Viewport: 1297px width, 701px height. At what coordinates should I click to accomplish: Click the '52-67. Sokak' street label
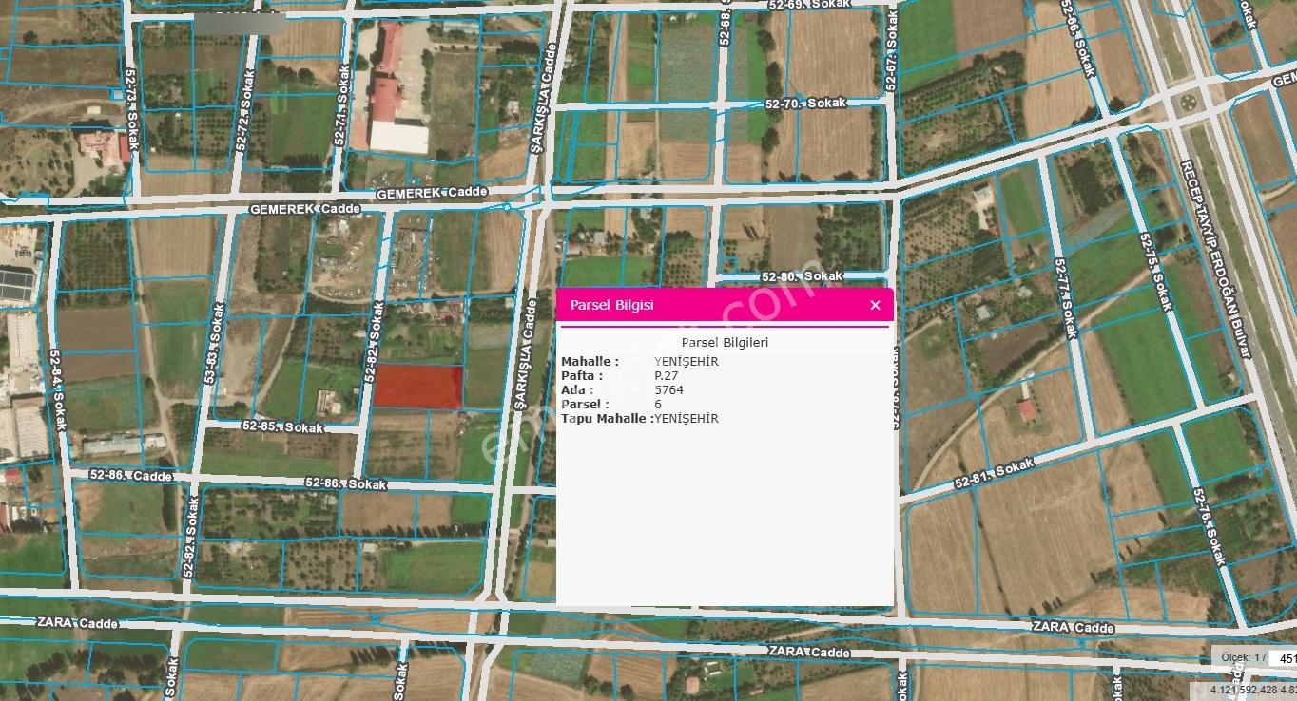(x=892, y=49)
